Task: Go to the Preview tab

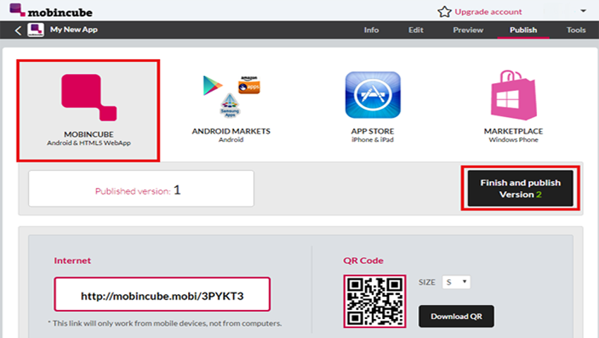Action: click(x=468, y=30)
